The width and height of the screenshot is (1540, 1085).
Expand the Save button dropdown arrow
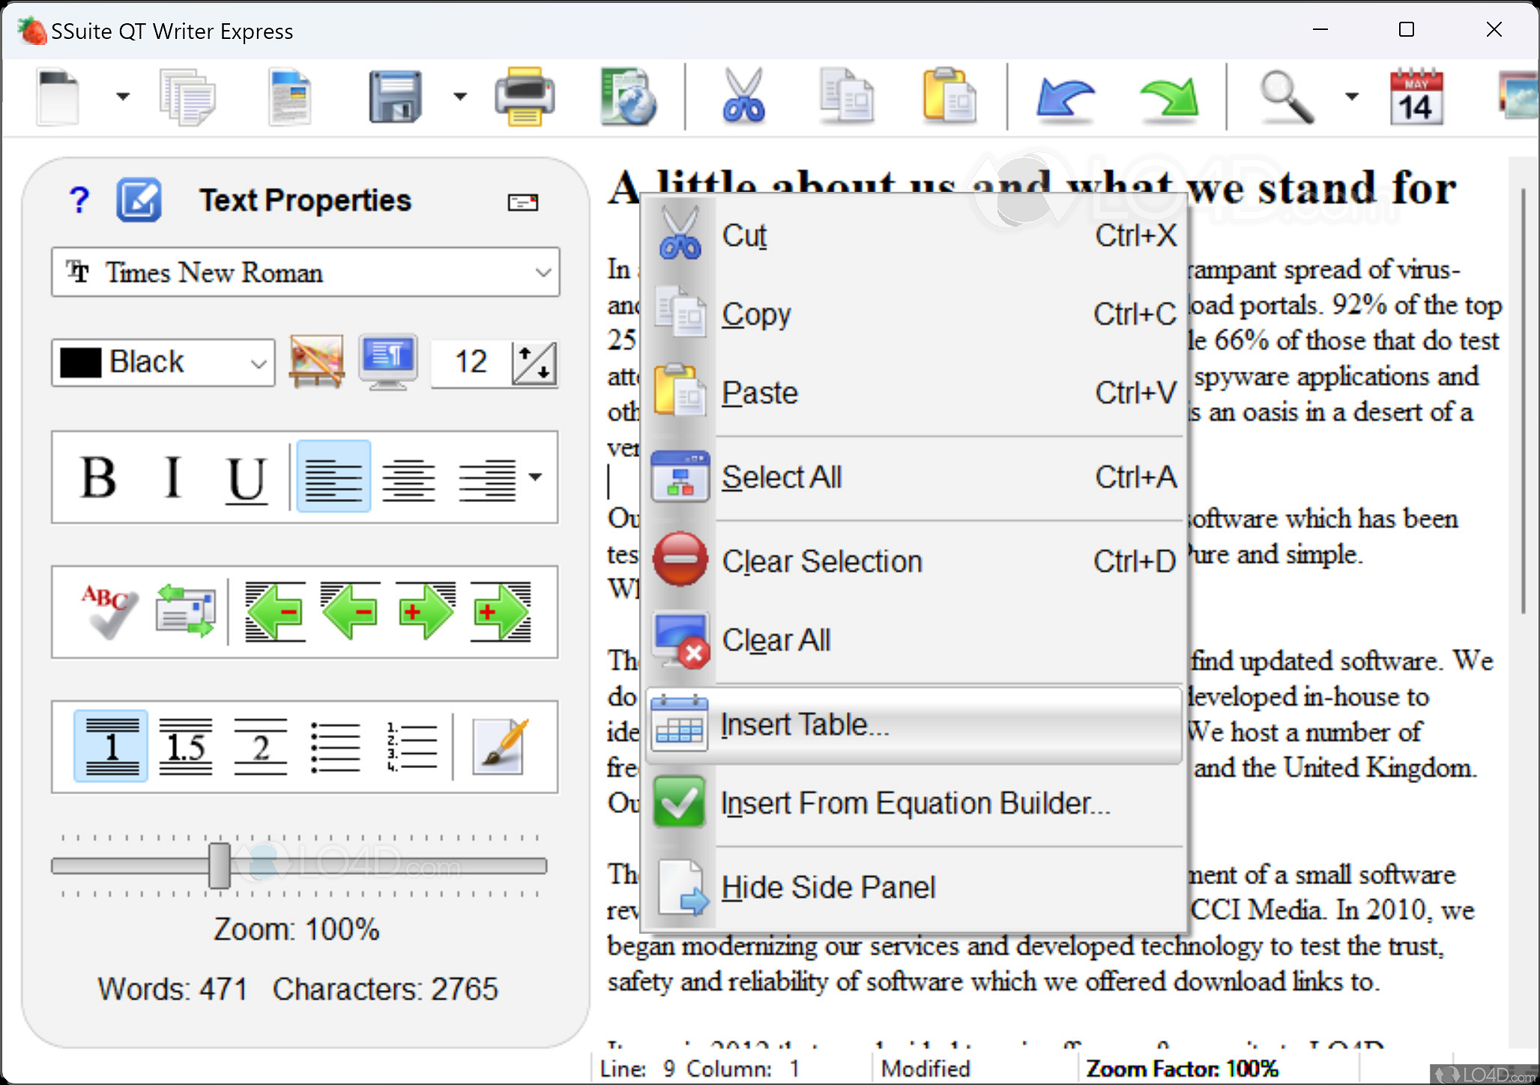point(460,97)
